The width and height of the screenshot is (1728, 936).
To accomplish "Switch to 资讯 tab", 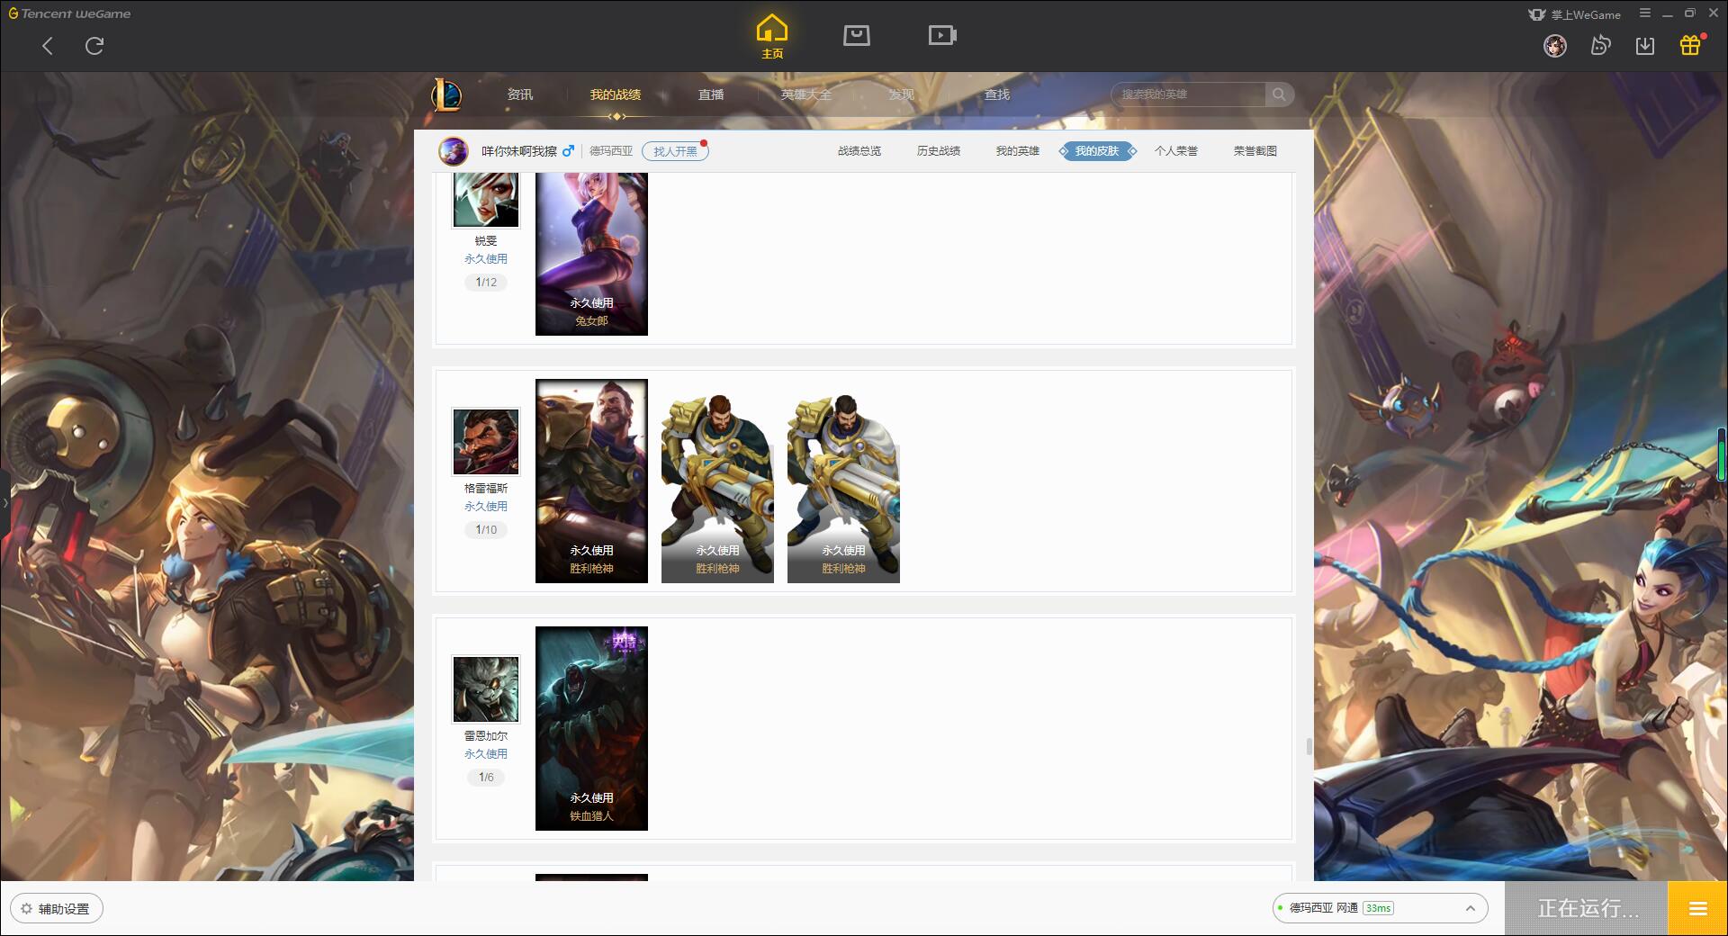I will tap(520, 94).
